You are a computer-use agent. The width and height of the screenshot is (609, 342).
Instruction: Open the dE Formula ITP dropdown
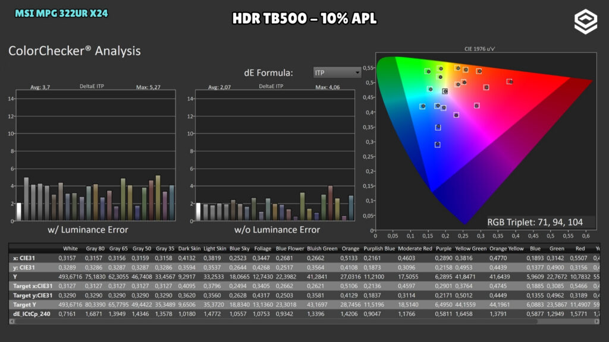337,72
